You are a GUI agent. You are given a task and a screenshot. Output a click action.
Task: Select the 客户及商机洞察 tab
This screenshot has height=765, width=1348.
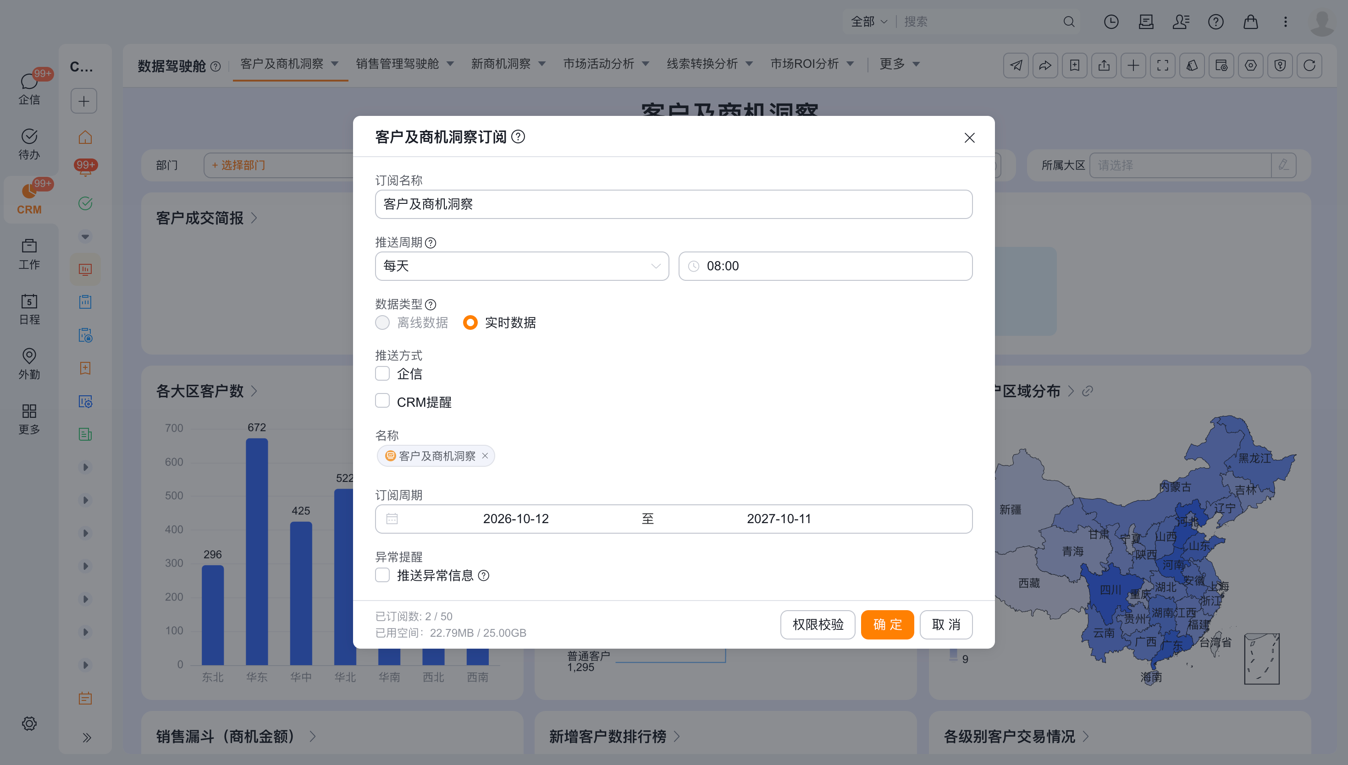(282, 64)
